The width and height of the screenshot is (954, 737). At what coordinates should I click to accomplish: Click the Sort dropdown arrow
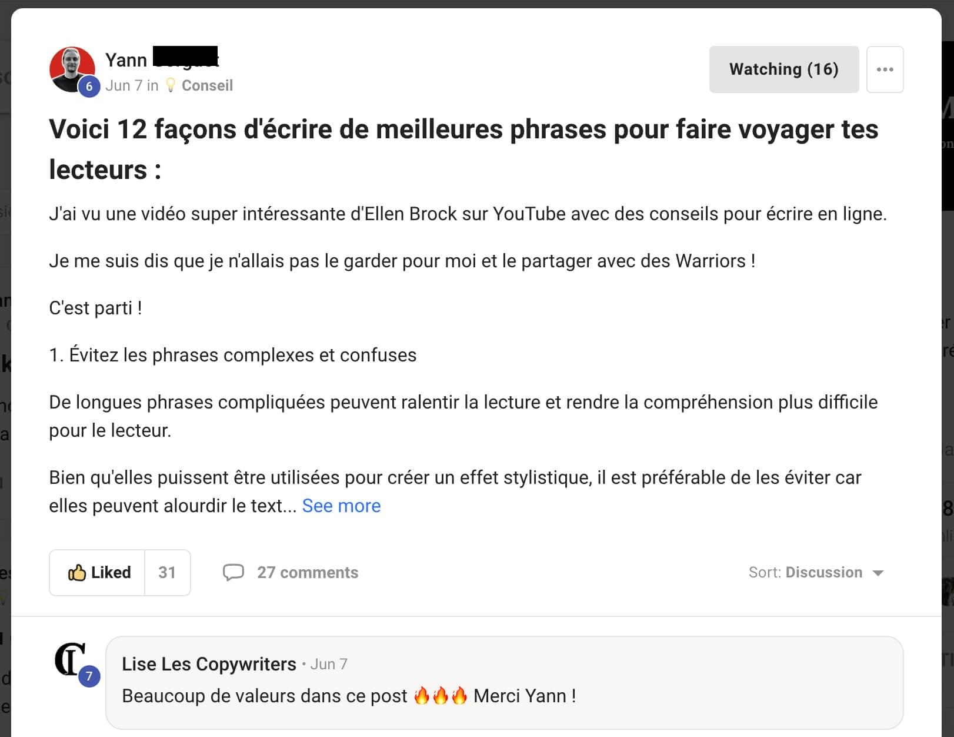tap(878, 573)
